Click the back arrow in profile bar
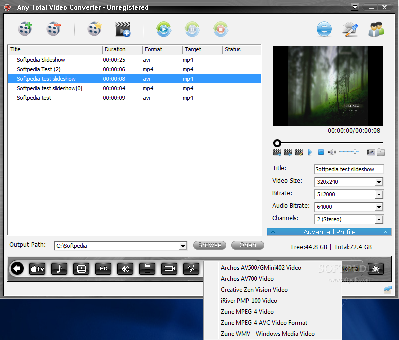399x340 pixels. tap(17, 268)
